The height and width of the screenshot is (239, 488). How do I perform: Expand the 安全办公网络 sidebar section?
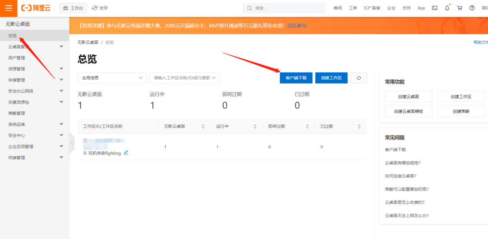34,91
